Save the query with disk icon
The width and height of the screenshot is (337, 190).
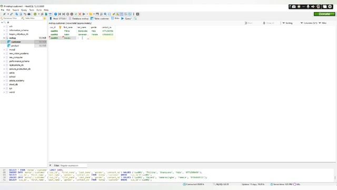97,14
